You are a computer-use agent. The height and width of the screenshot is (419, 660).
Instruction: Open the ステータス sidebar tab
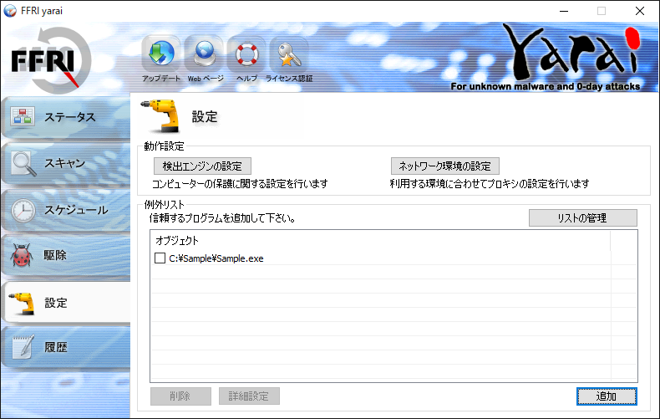(x=66, y=117)
